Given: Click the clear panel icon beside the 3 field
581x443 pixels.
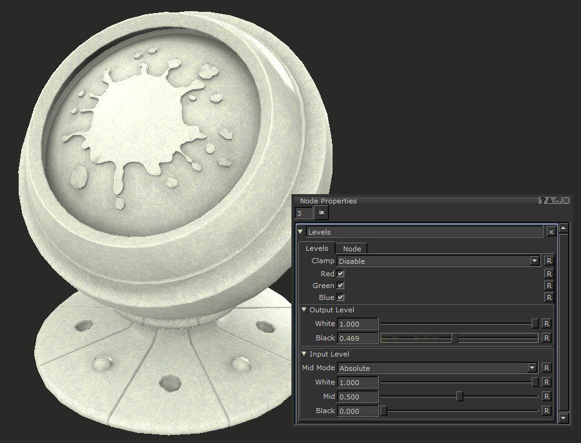Looking at the screenshot, I should (321, 213).
